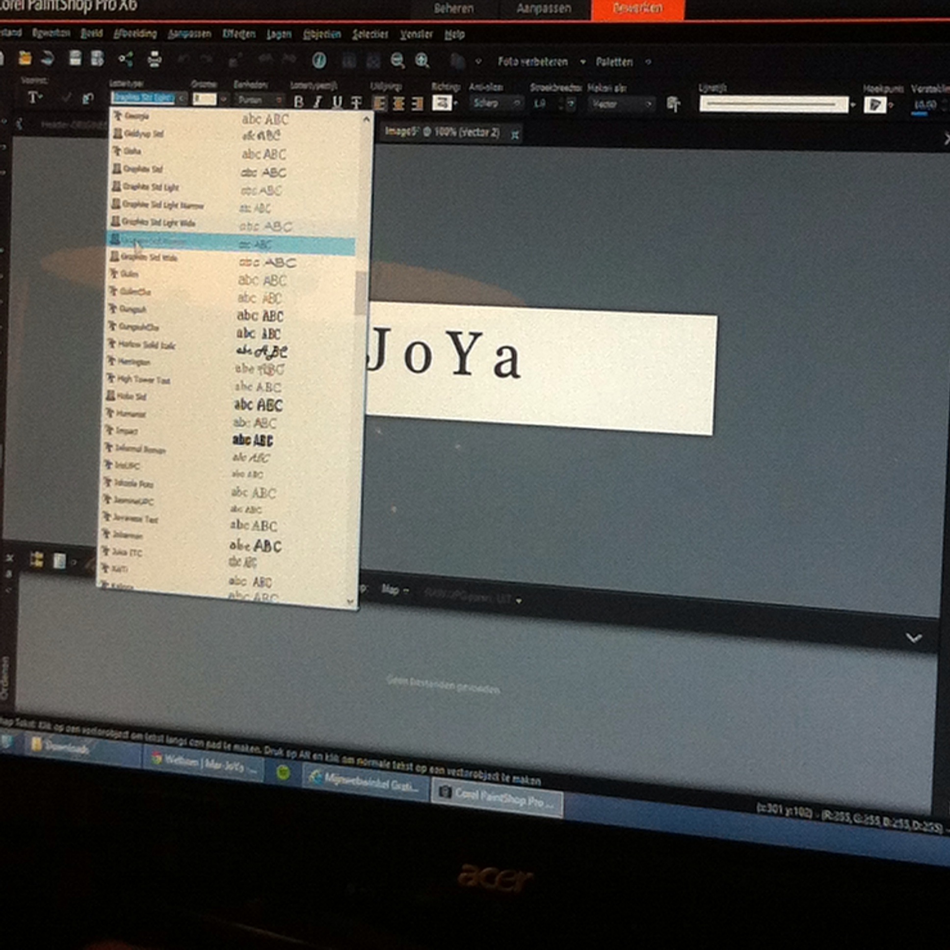Open the line style (Lijnstijl) dropdown arrow
950x950 pixels.
point(853,105)
